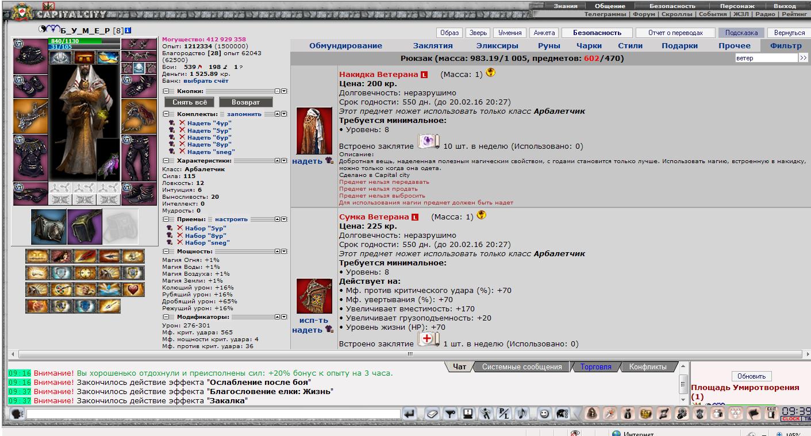This screenshot has height=436, width=811.
Task: Open the Торговля chat tab
Action: coord(596,366)
